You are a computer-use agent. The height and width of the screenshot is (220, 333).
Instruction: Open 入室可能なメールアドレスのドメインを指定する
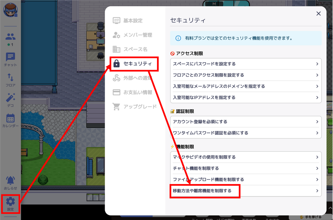[246, 86]
